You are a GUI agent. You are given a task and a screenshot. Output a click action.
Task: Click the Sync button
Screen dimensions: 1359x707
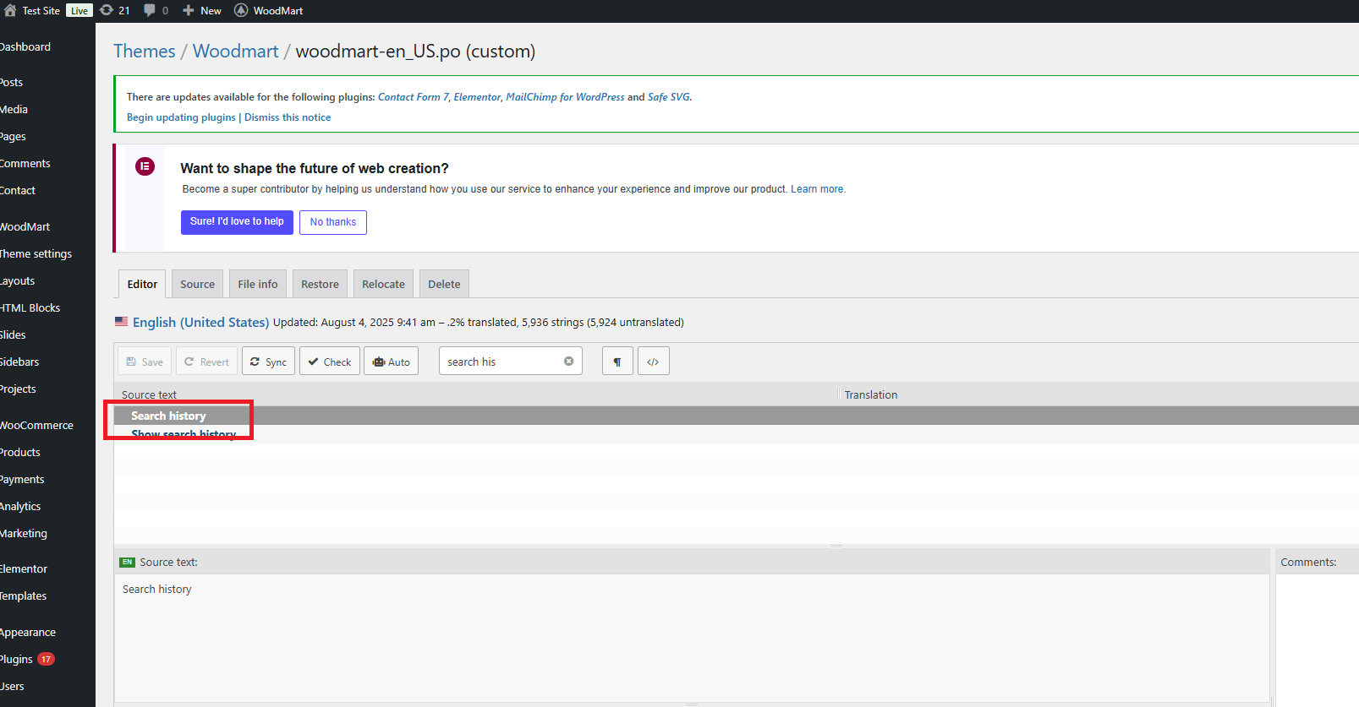pyautogui.click(x=268, y=362)
